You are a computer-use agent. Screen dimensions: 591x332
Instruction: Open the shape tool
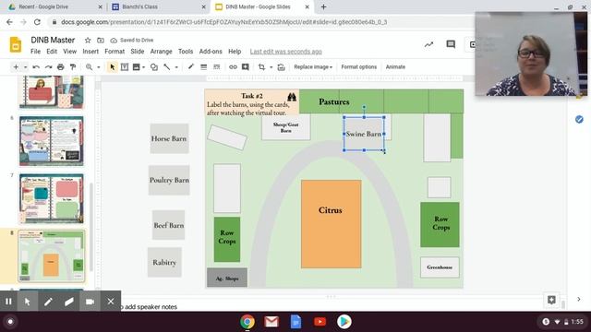point(154,67)
